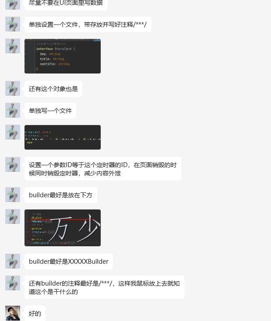Viewport: 271px width, 321px height.
Task: Click avatar beside the timer ID message
Action: pyautogui.click(x=13, y=164)
